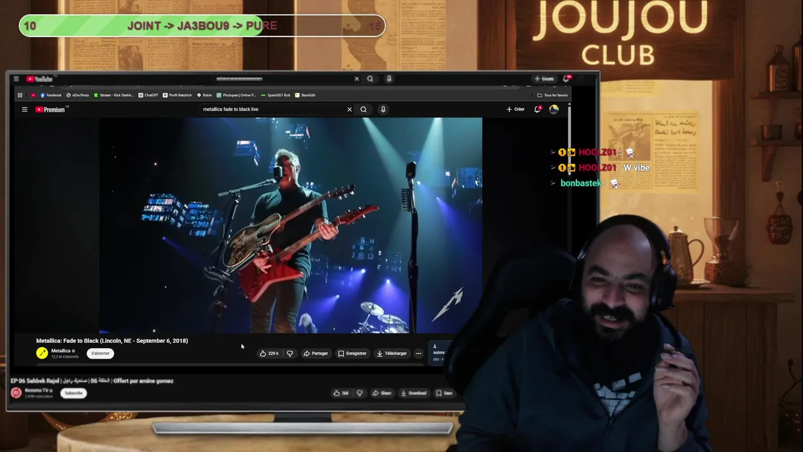Click the Metallica channel avatar
This screenshot has height=452, width=803.
(x=42, y=353)
